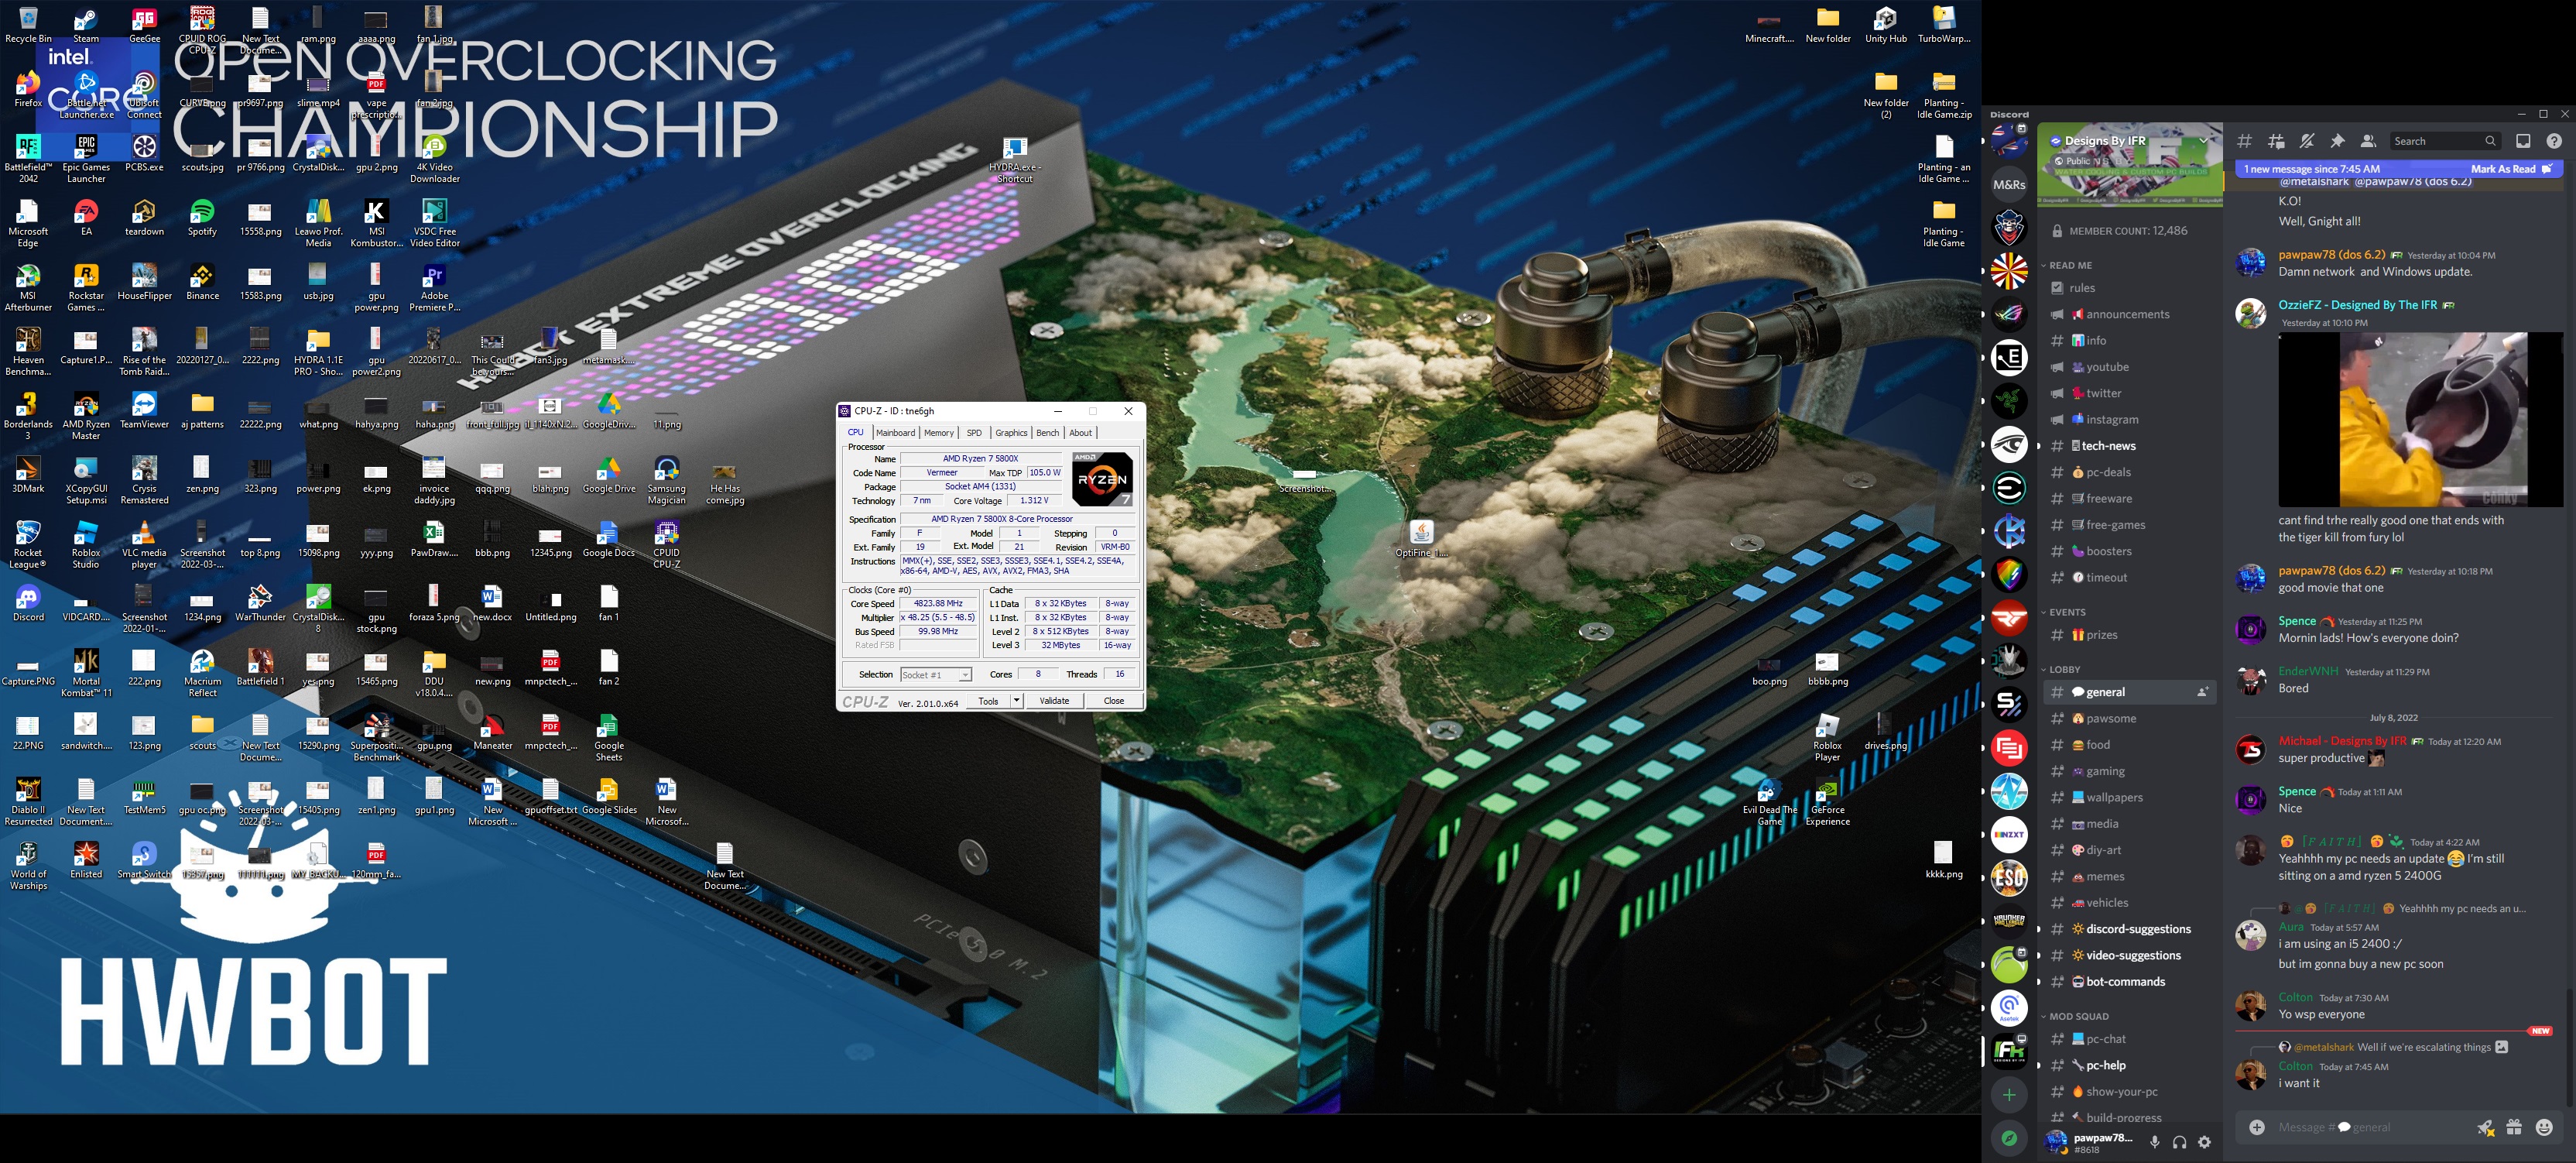Screen dimensions: 2576x1163
Task: Open the 3DMark desktop icon
Action: pos(28,474)
